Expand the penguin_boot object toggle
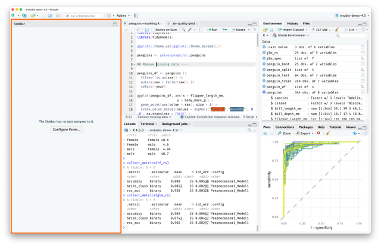Viewport: 381px width, 247px height. click(x=264, y=64)
